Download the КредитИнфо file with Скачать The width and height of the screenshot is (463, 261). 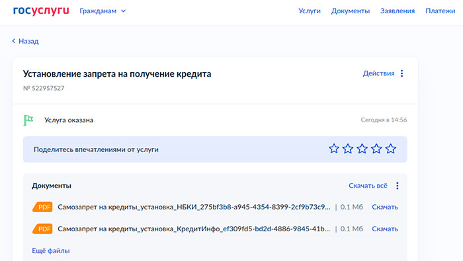(x=385, y=229)
